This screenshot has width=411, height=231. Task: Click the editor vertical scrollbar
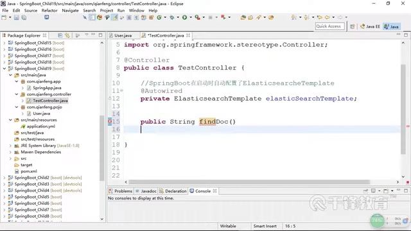[403, 110]
